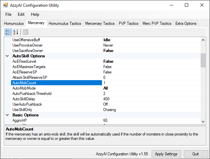Maximize the AzzyAI Configuration Utility window

(187, 5)
